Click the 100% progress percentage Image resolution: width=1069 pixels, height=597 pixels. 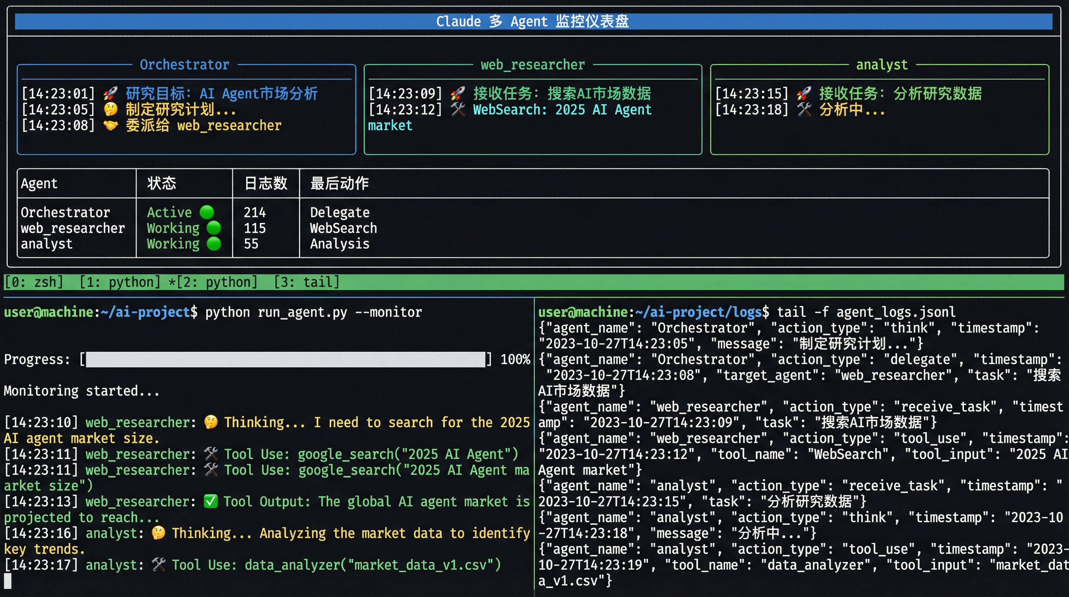click(x=515, y=360)
